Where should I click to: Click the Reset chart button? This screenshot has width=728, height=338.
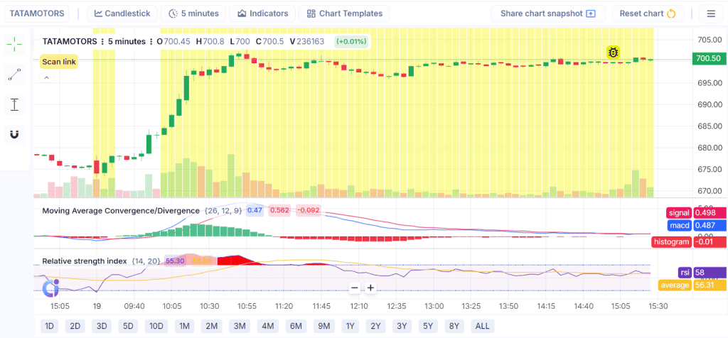[648, 13]
